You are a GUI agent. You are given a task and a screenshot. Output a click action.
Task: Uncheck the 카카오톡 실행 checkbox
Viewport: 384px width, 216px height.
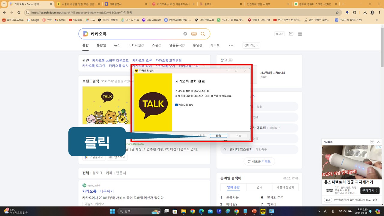(176, 105)
